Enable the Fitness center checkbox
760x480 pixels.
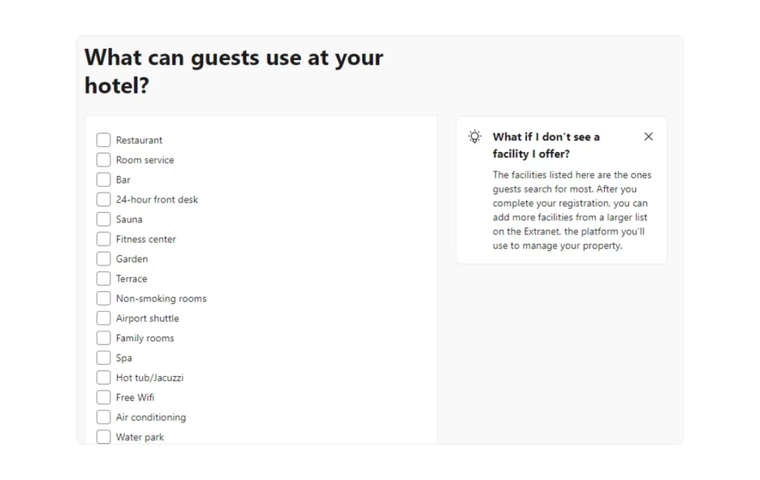click(x=104, y=239)
